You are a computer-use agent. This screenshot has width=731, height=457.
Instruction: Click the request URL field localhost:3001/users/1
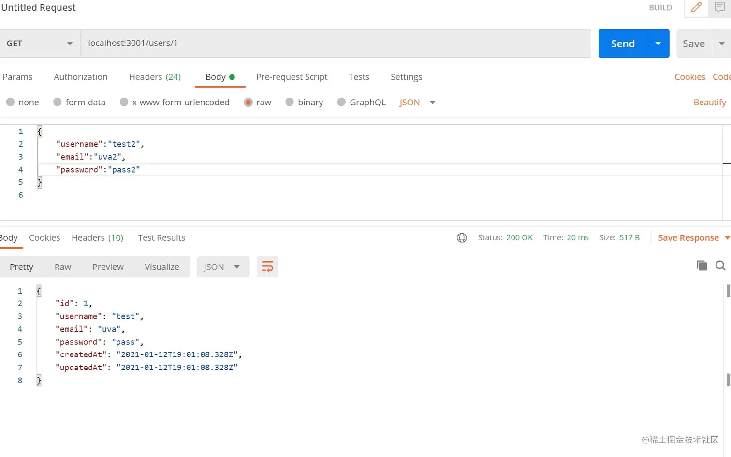[336, 44]
